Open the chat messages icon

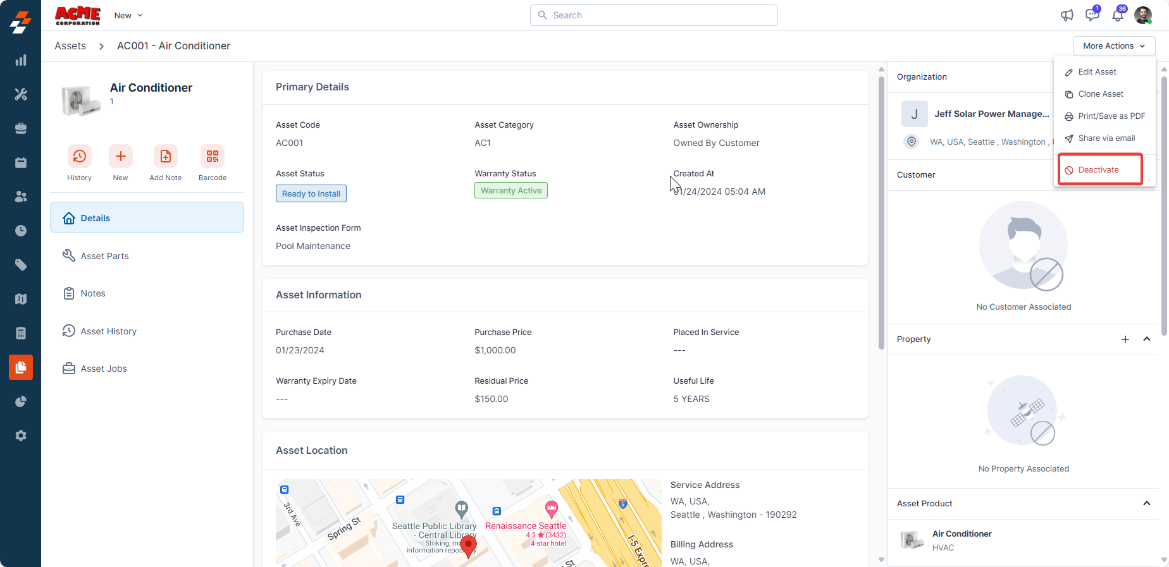[1092, 15]
